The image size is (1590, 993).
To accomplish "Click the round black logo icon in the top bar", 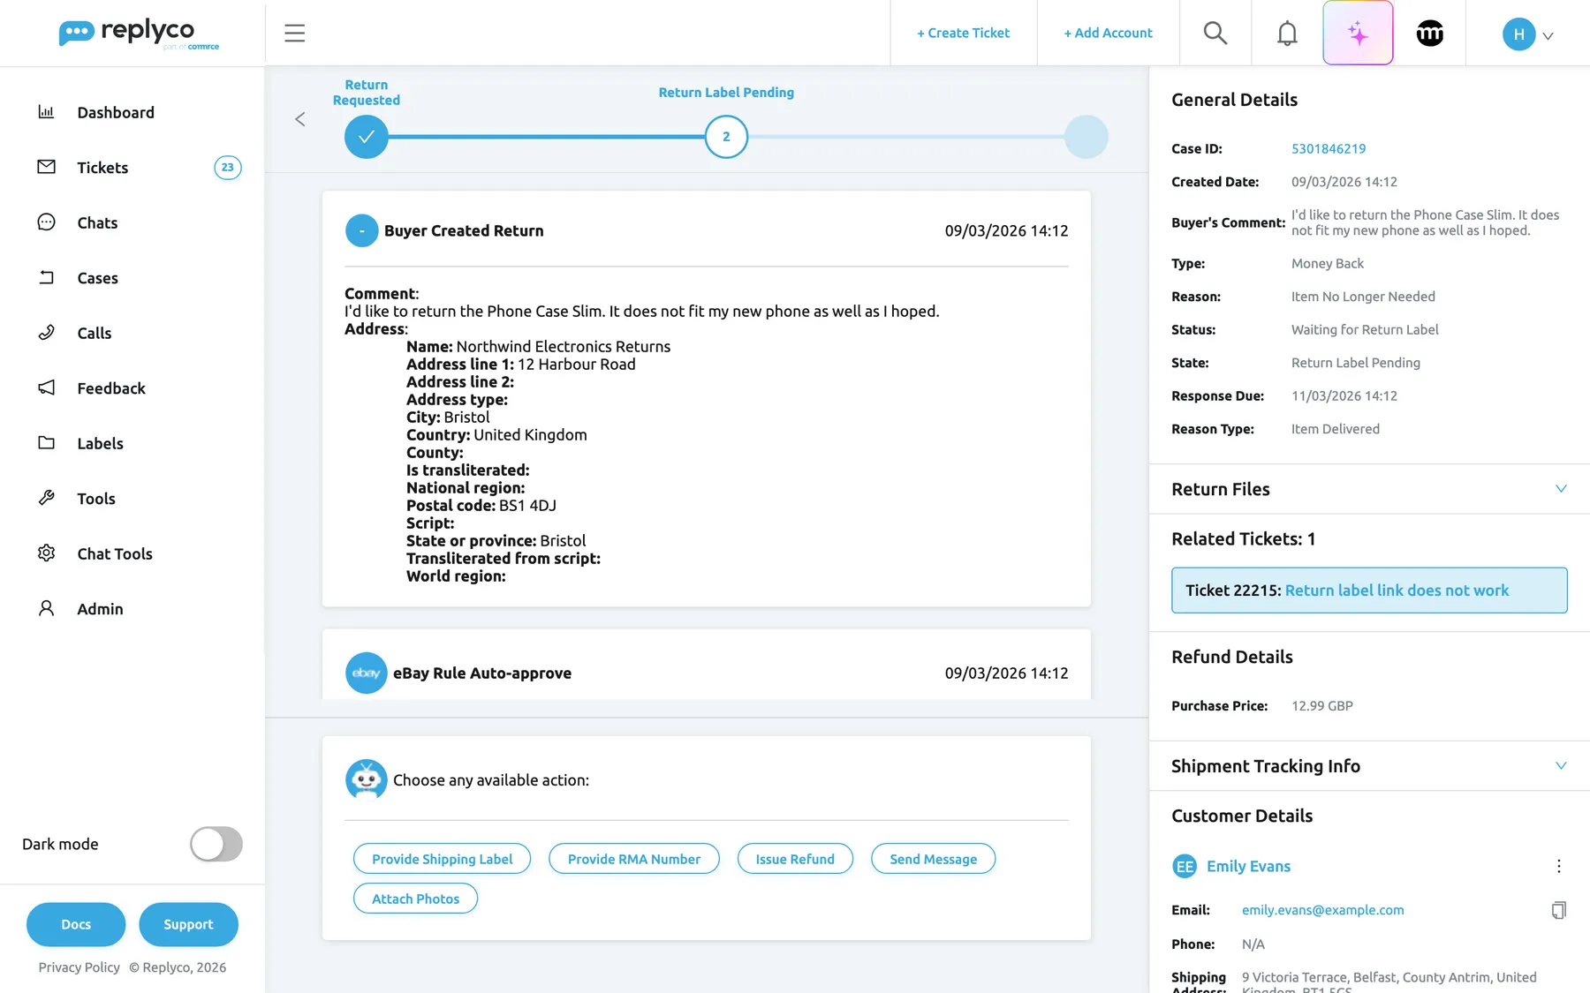I will [1429, 34].
